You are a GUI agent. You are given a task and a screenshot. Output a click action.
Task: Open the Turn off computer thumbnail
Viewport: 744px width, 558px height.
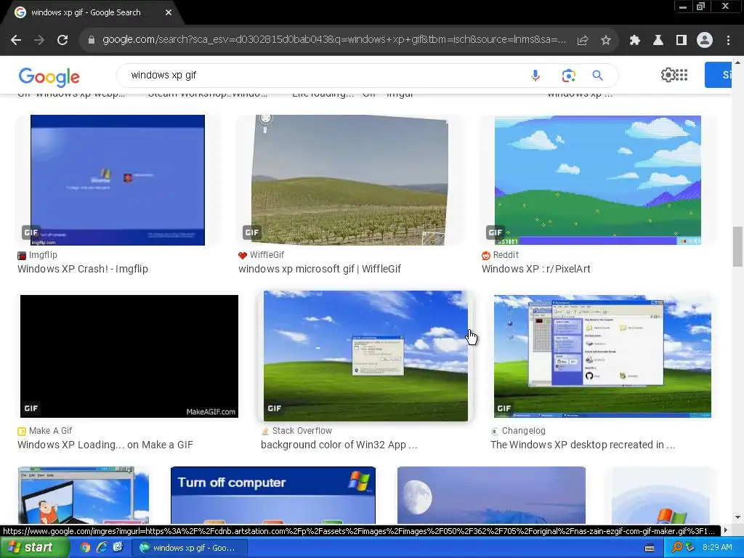click(273, 495)
